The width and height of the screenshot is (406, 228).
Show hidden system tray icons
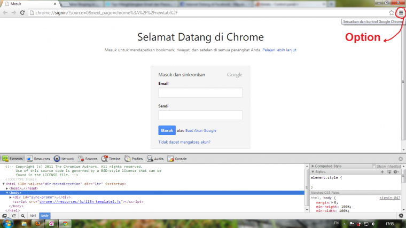(x=345, y=224)
